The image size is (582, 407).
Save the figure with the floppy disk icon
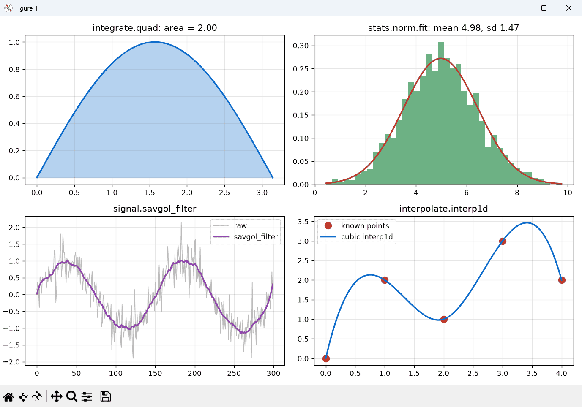(106, 396)
